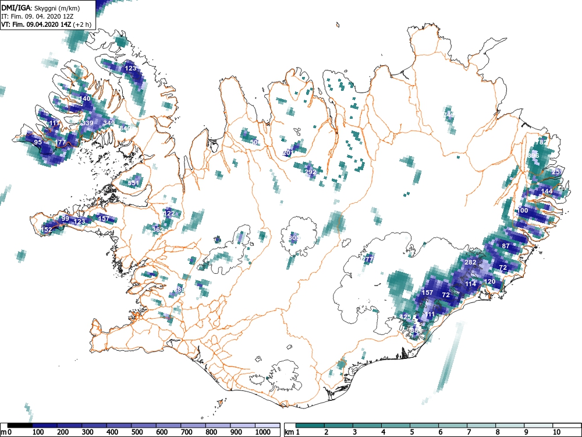Click the "551" label on the map
Screen dimensions: 582x437
point(133,183)
